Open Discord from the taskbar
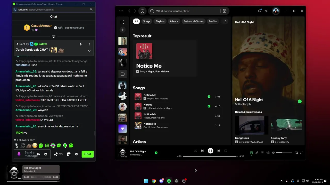The width and height of the screenshot is (330, 185). coord(161,181)
